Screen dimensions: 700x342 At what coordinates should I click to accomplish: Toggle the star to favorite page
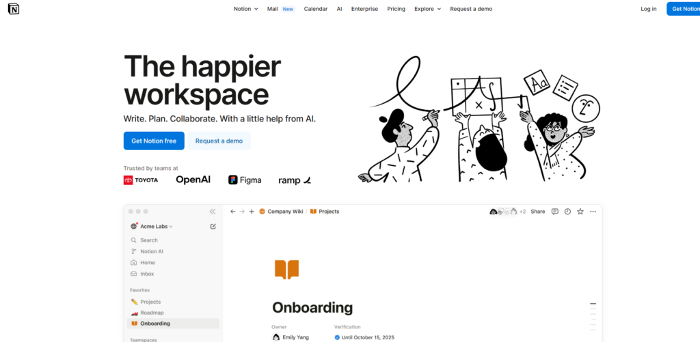click(x=580, y=212)
